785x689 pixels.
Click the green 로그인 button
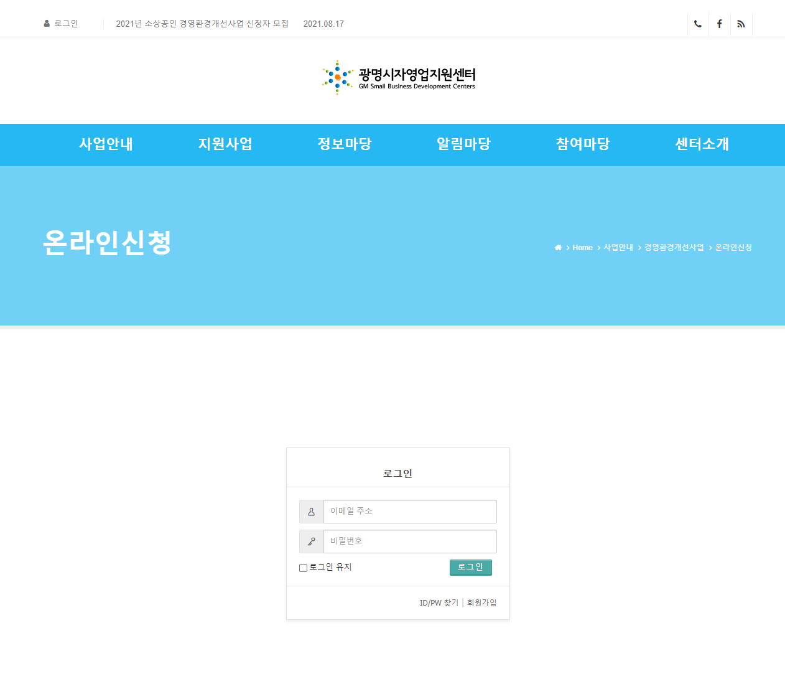[x=470, y=567]
